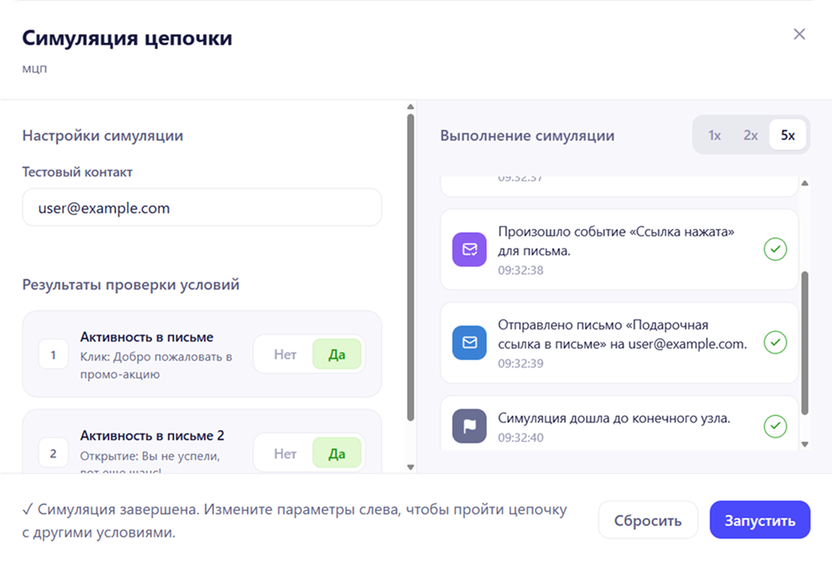The image size is (832, 564).
Task: Focus the Тестовый контакт email field
Action: 202,208
